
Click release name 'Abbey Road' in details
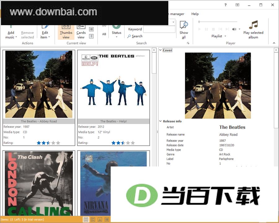(228, 134)
